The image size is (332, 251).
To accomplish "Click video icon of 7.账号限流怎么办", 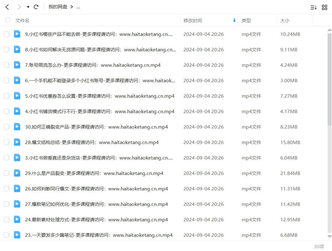I will coord(17,65).
